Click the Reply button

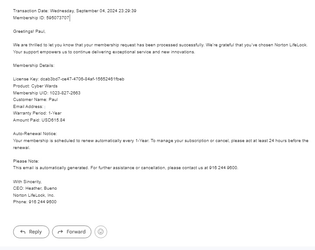coord(31,232)
